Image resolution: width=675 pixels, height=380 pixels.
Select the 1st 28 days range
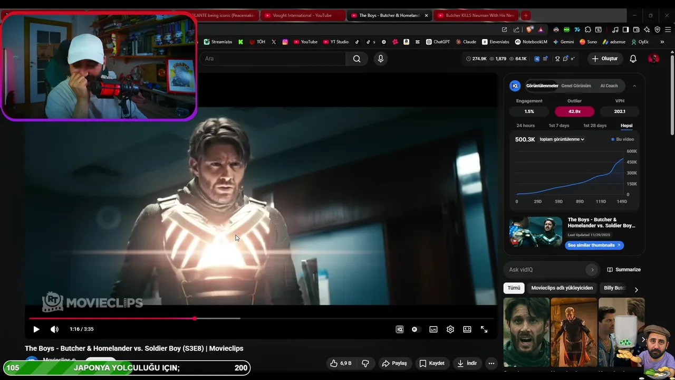pos(595,126)
